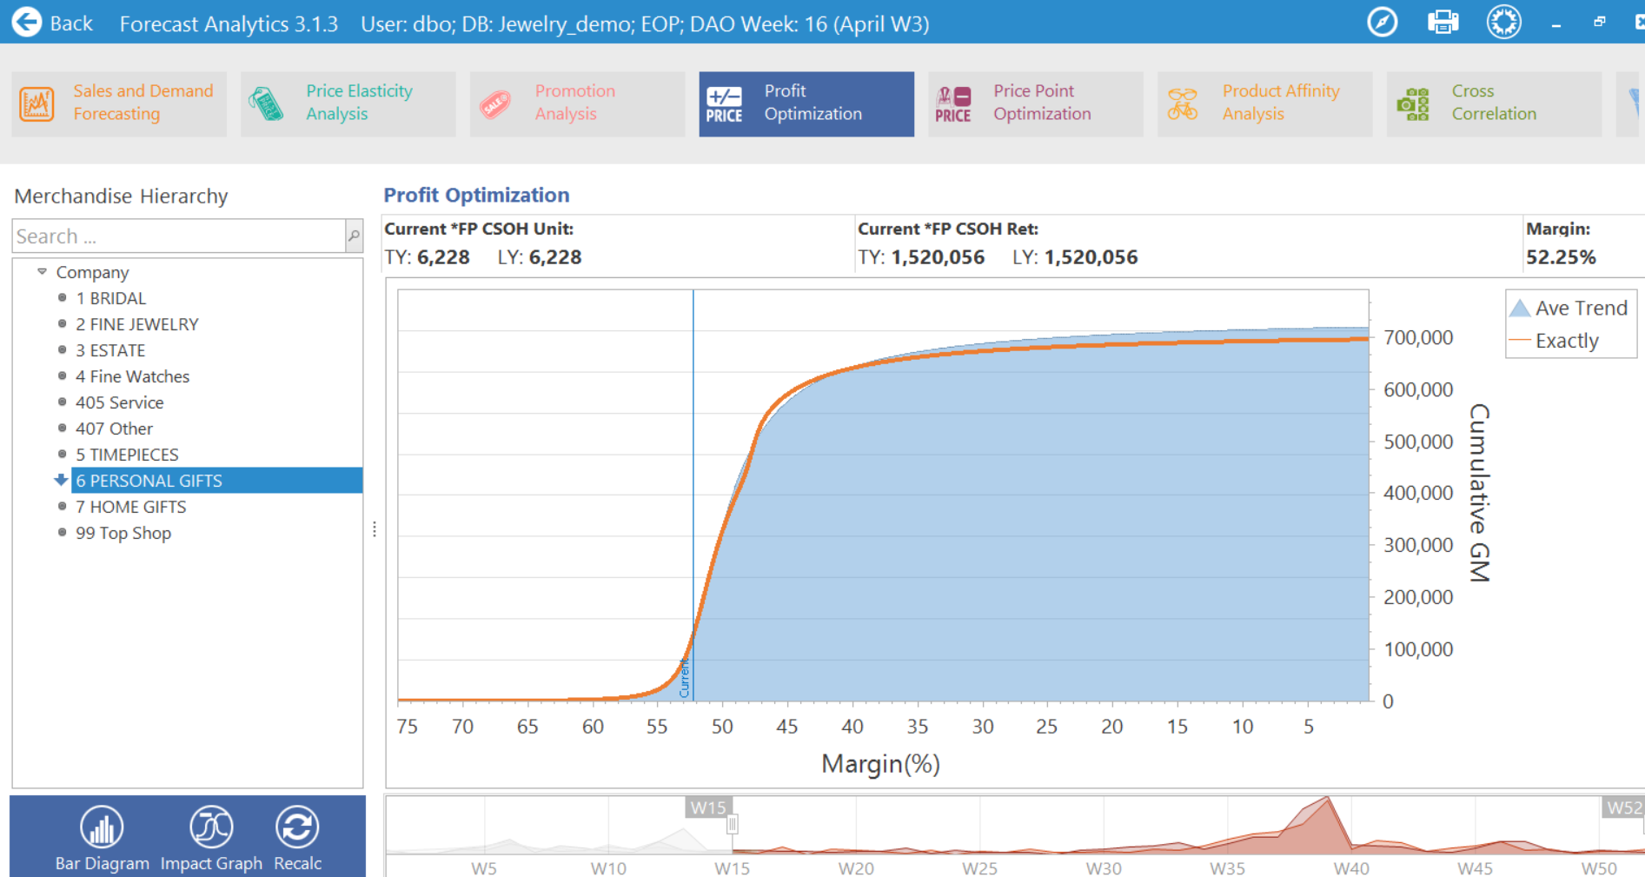Expand the 6 PERSONAL GIFTS arrow
Viewport: 1645px width, 877px height.
(x=61, y=480)
